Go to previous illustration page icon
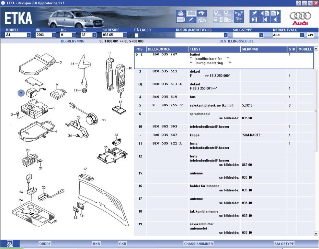The image size is (319, 249). [265, 14]
